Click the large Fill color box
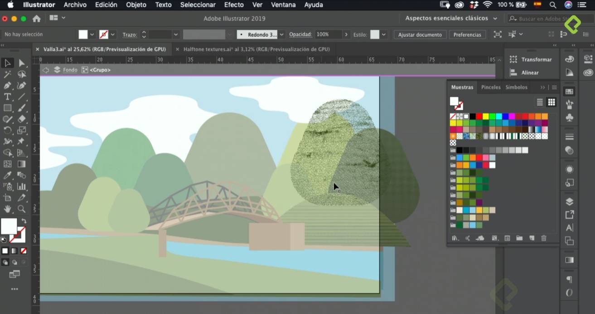The height and width of the screenshot is (314, 595). pos(9,226)
